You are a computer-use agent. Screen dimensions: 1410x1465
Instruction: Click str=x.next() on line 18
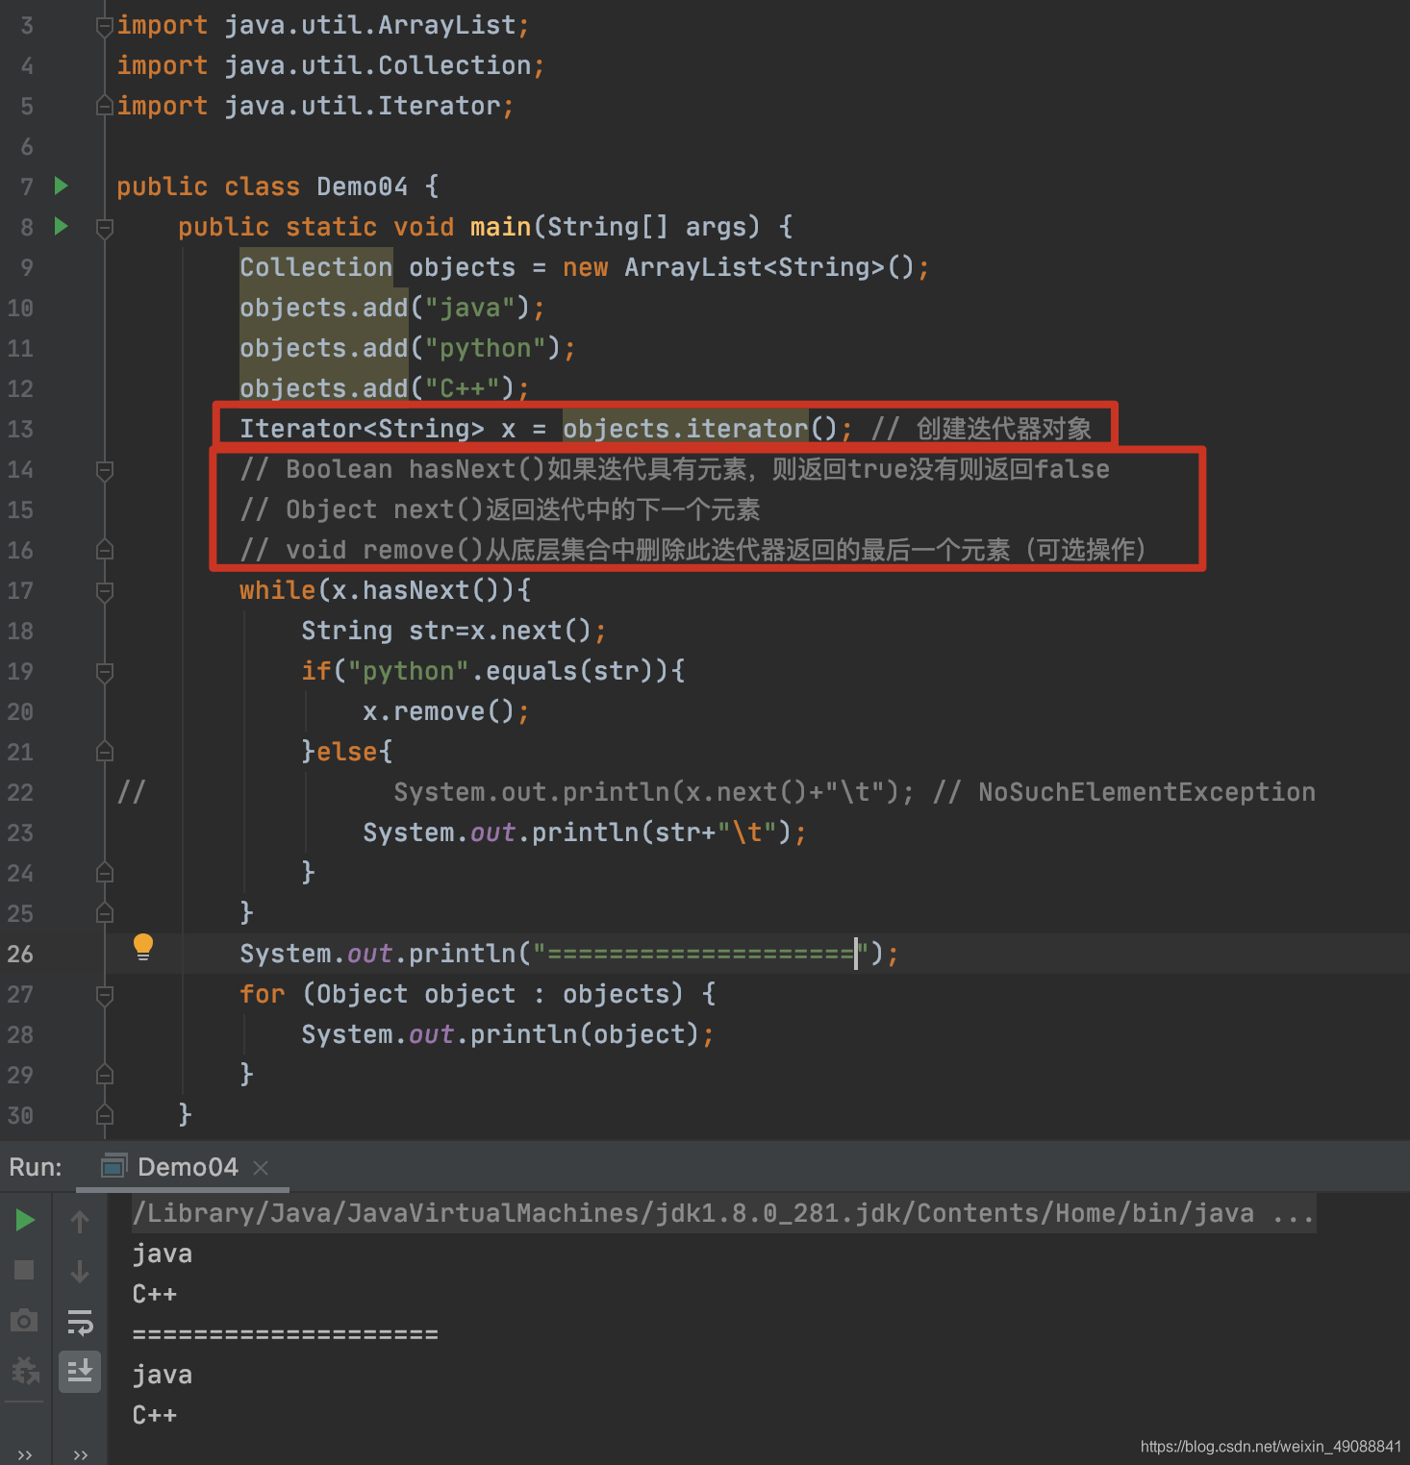click(x=500, y=631)
